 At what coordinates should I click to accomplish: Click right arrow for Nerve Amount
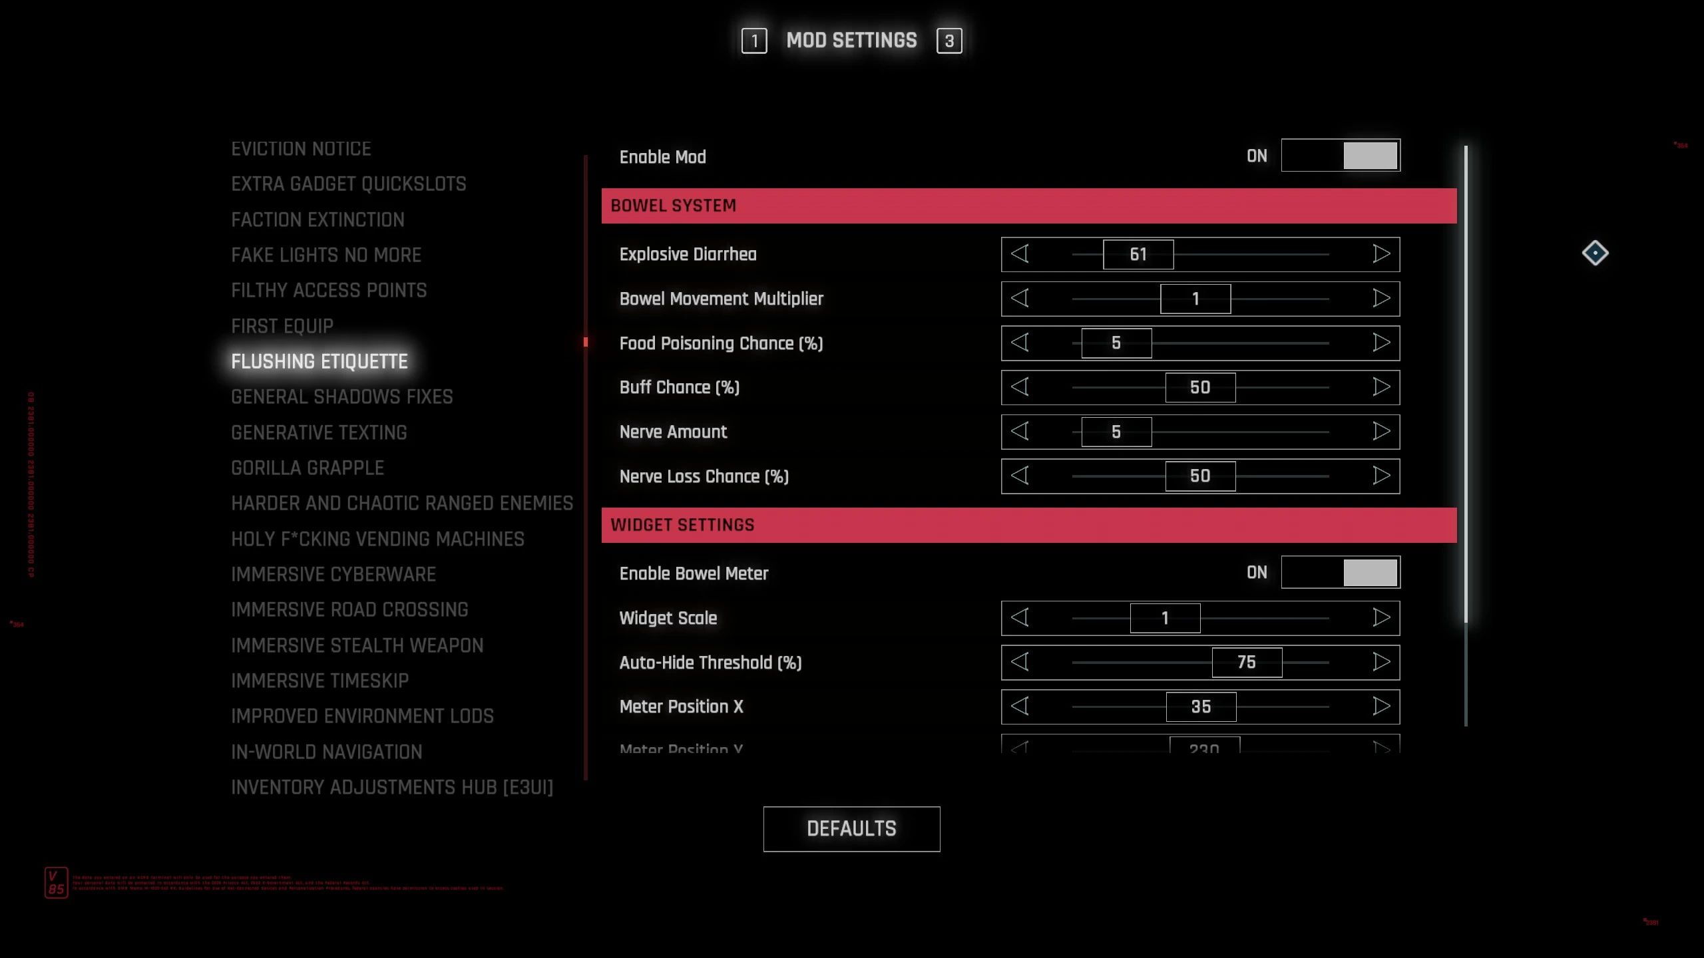1381,432
